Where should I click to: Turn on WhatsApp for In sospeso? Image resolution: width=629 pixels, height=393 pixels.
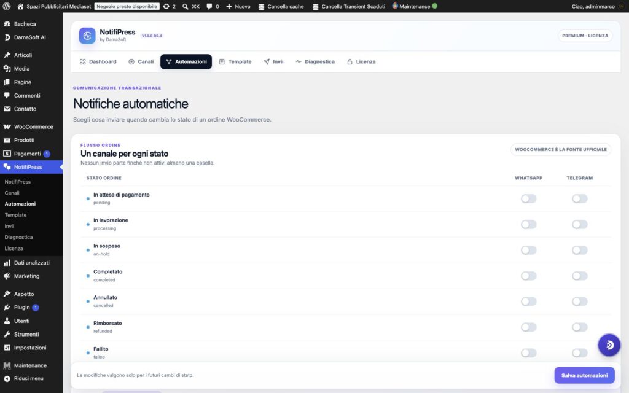coord(528,251)
